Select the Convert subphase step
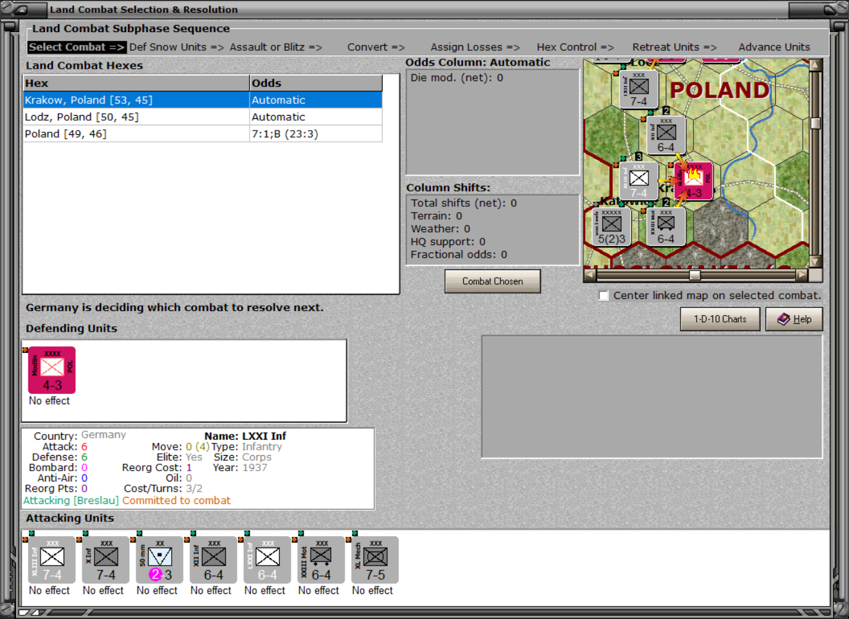 pyautogui.click(x=376, y=47)
